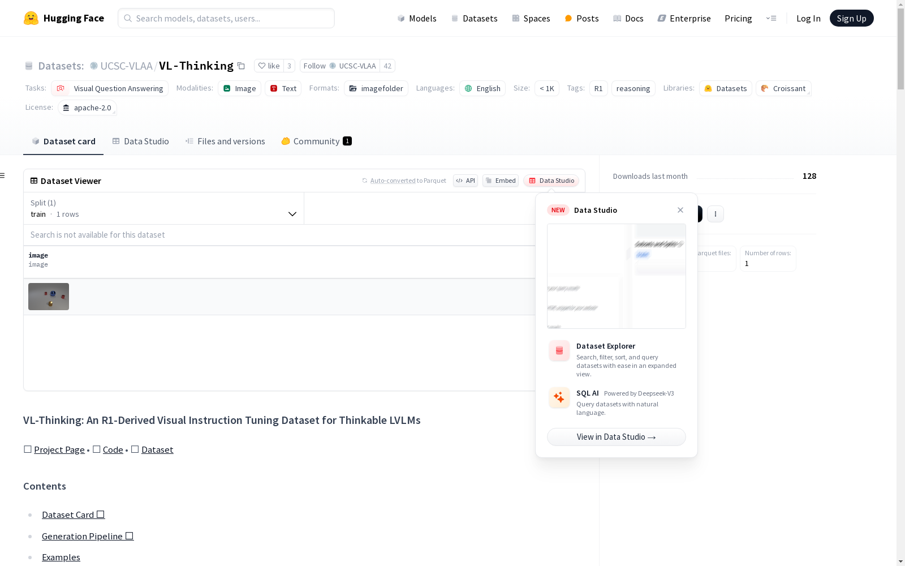Open the Docs navigation item
The height and width of the screenshot is (566, 905).
pos(628,18)
